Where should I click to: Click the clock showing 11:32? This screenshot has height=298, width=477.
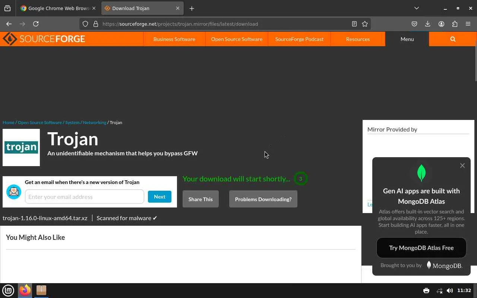click(464, 291)
